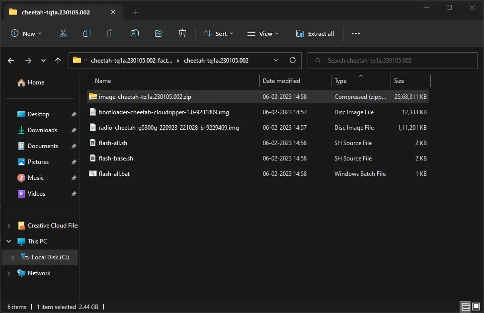Screen dimensions: 484x313
Task: Click the Cut scissors icon
Action: (63, 33)
